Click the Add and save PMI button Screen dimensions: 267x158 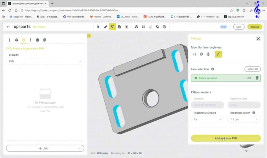tap(226, 138)
